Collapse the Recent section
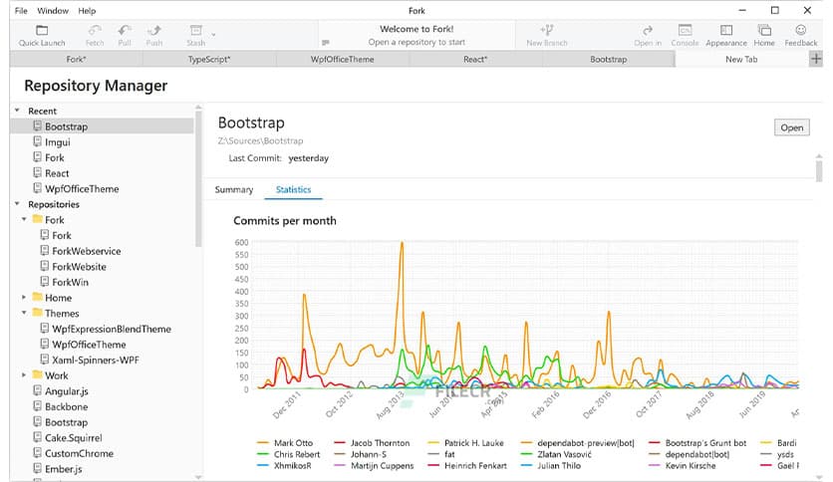The height and width of the screenshot is (482, 833). [16, 111]
